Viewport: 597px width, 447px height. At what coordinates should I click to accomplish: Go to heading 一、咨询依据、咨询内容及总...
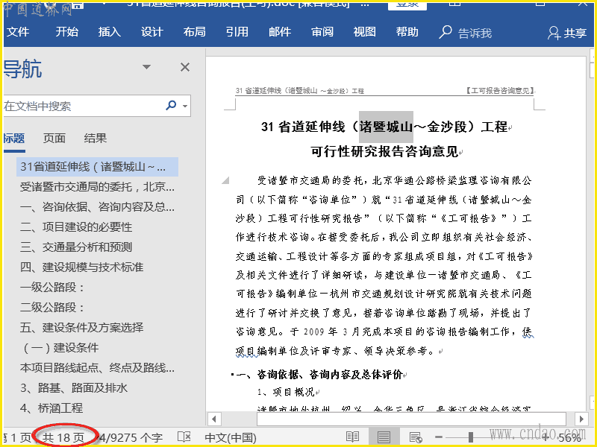point(97,207)
